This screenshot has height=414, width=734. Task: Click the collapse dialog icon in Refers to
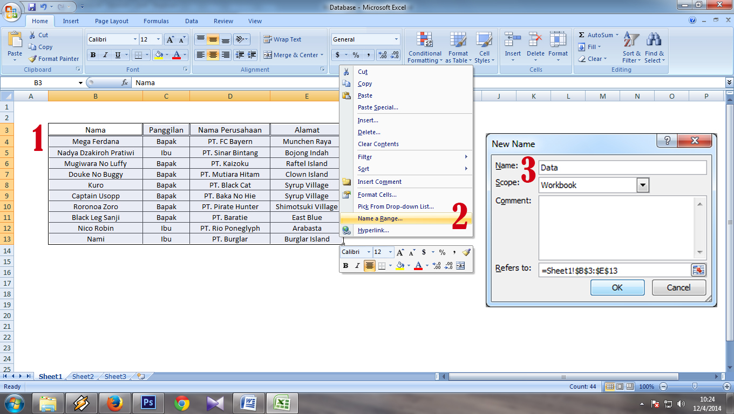click(699, 270)
